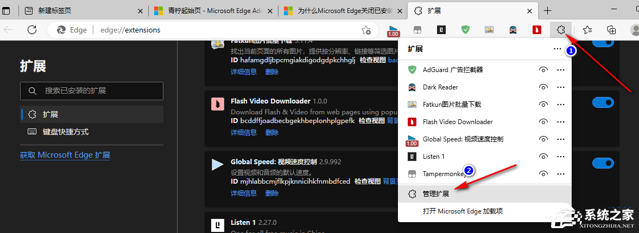Click Listen 1 icon in popup list
639x233 pixels.
pyautogui.click(x=412, y=157)
